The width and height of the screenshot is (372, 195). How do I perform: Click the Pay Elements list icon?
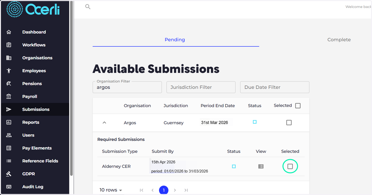click(9, 148)
